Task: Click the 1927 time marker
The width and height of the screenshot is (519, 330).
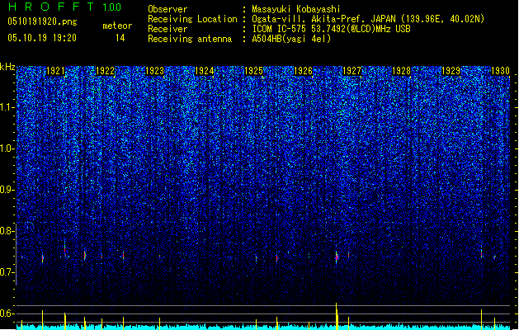Action: pos(352,71)
